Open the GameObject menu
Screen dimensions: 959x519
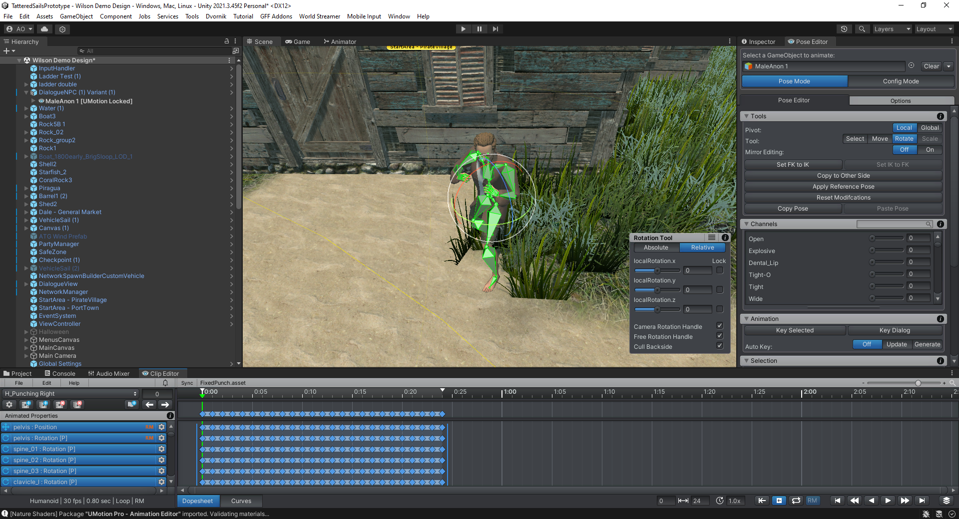tap(76, 16)
